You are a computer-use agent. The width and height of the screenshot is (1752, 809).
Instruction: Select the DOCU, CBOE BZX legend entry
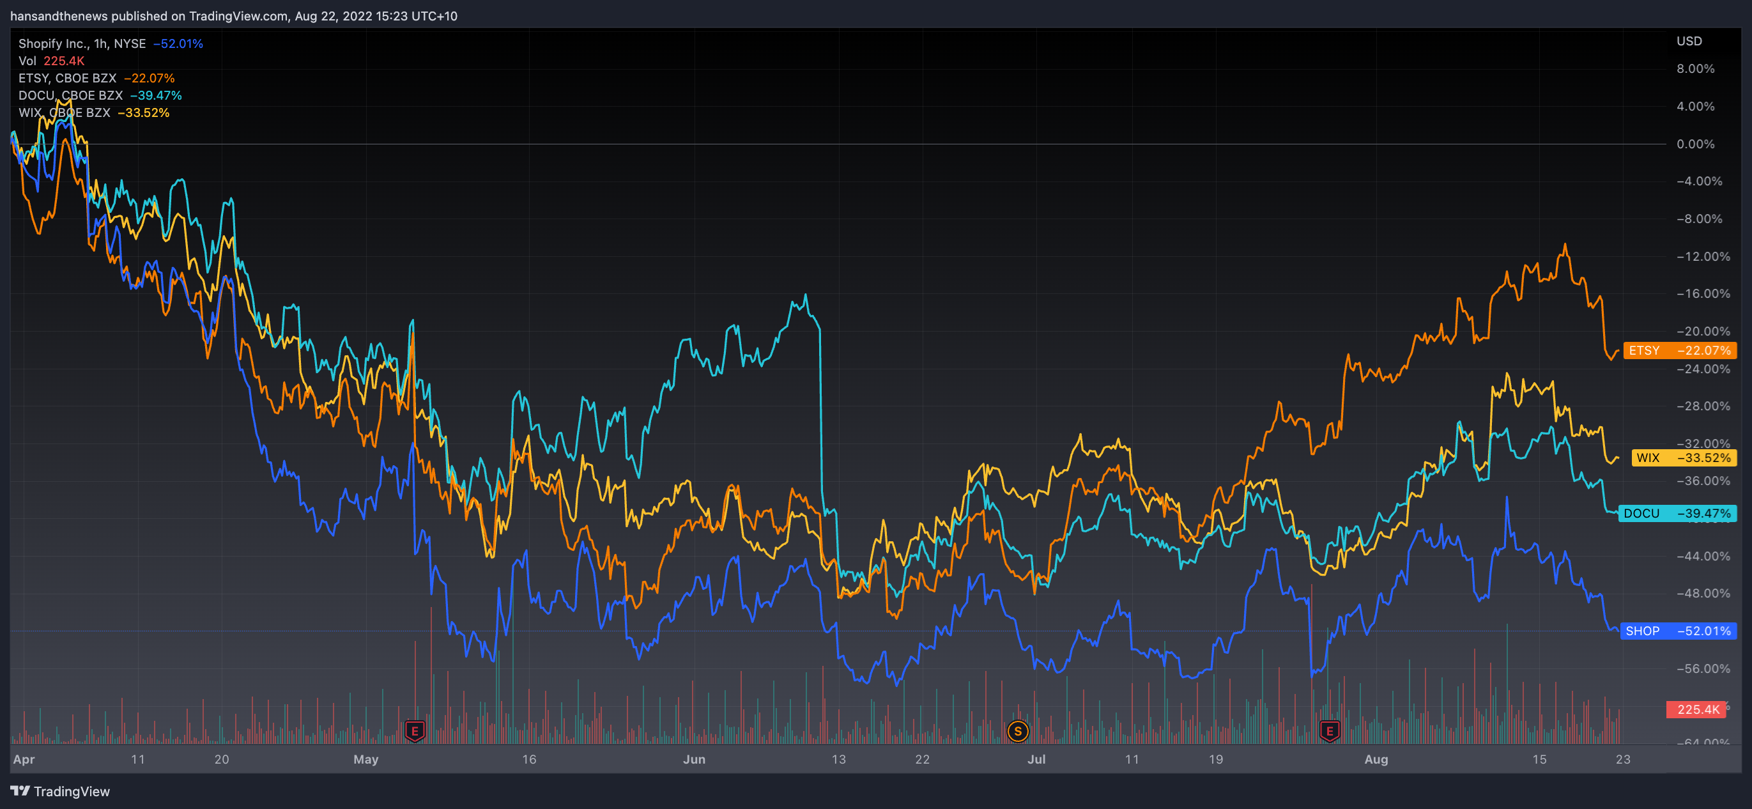tap(70, 95)
